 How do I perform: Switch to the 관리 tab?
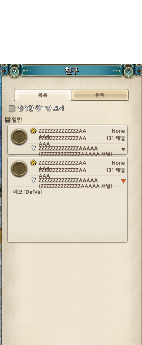pos(100,95)
